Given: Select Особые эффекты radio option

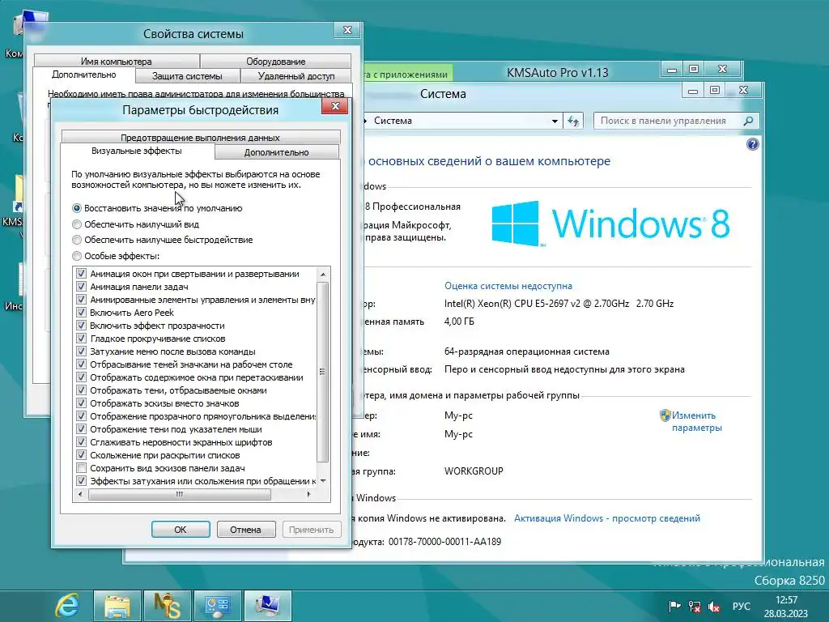Looking at the screenshot, I should 116,256.
